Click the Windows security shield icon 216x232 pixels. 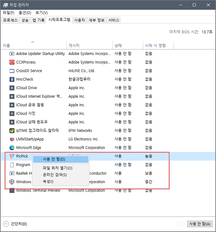click(x=12, y=182)
